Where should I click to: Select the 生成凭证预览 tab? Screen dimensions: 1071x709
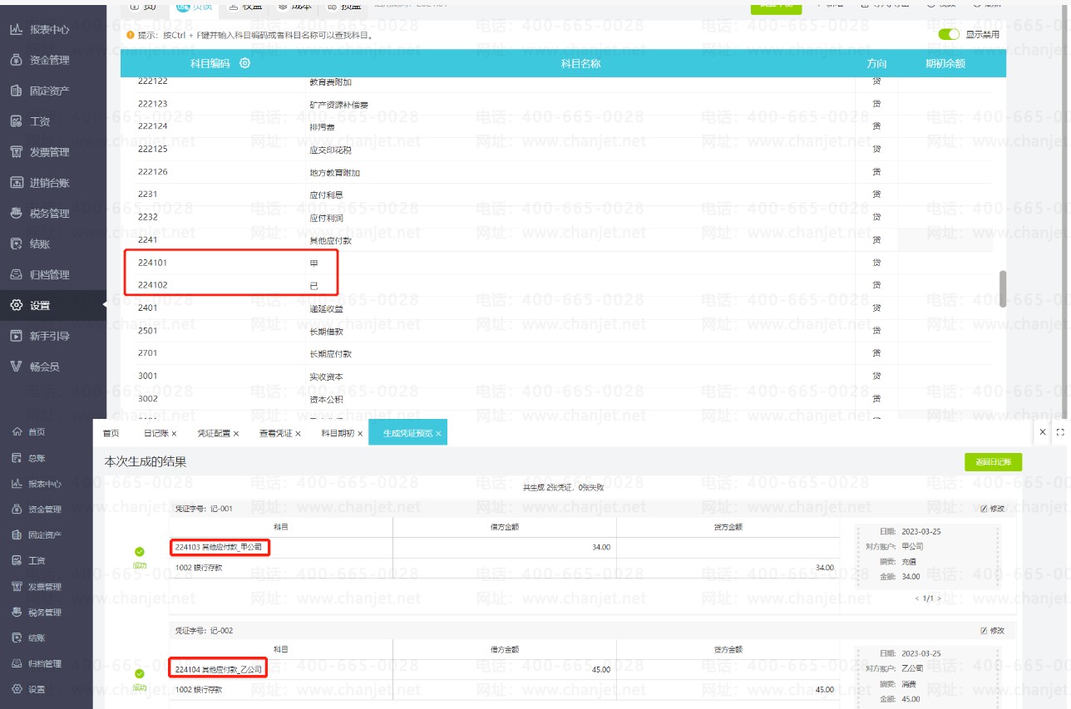[407, 433]
